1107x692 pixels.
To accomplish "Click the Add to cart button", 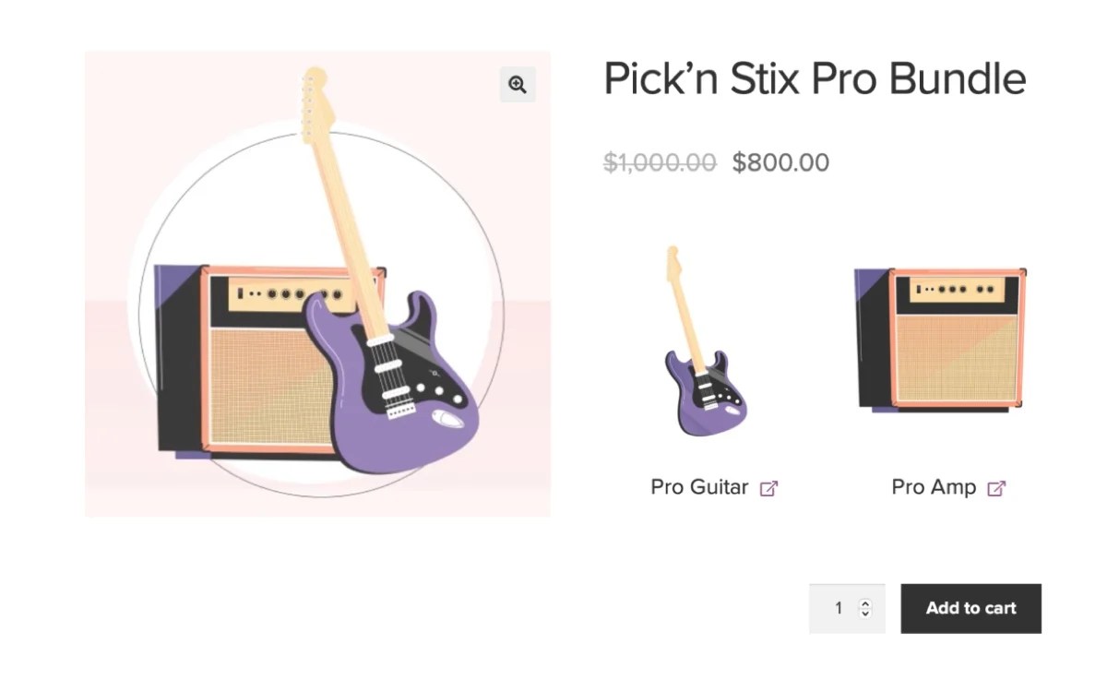I will 970,608.
